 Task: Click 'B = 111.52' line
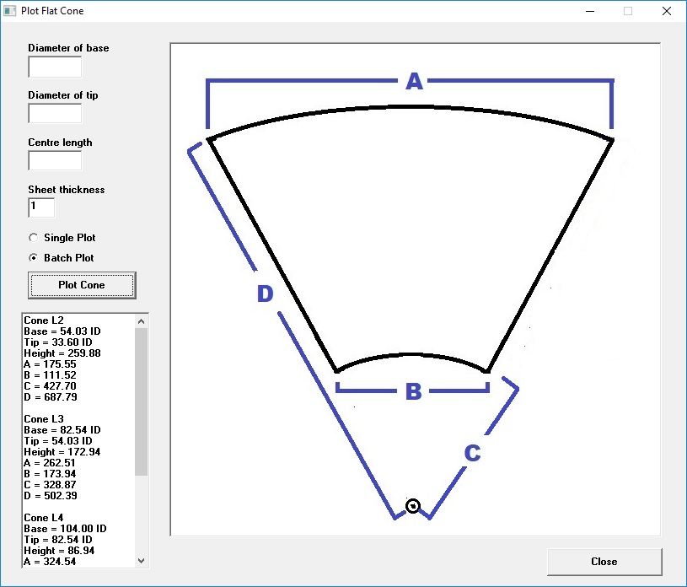click(x=50, y=375)
